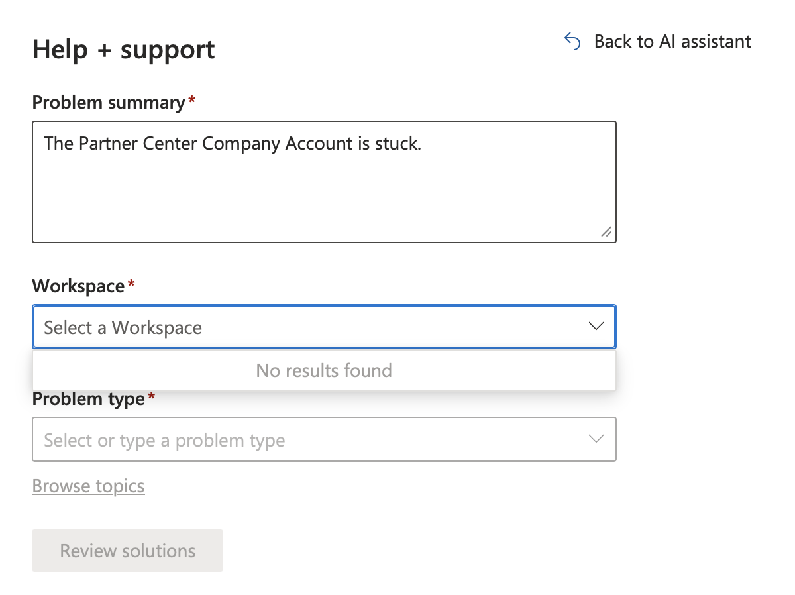Click the red asterisk beside Problem summary
The width and height of the screenshot is (795, 595).
[x=192, y=101]
